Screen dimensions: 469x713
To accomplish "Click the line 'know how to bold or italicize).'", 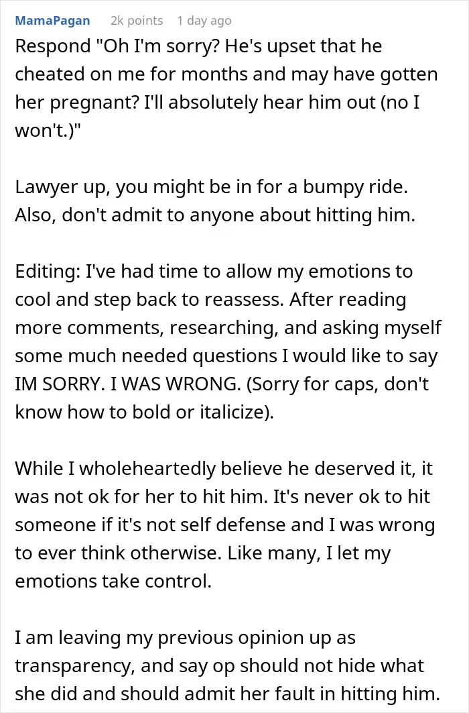I will click(x=145, y=413).
